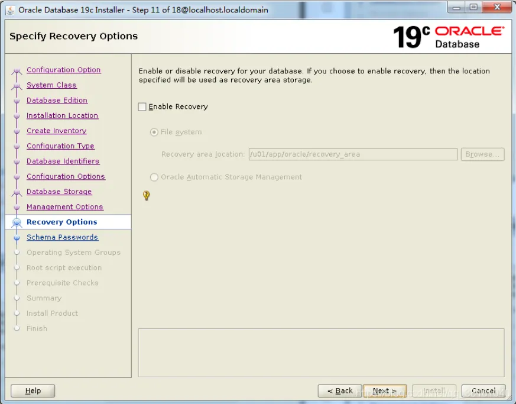Click the Install Product step label

pos(52,313)
